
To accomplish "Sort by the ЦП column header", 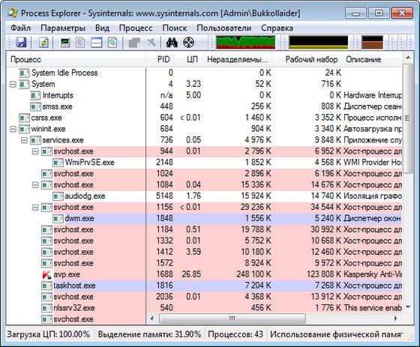I will (188, 59).
